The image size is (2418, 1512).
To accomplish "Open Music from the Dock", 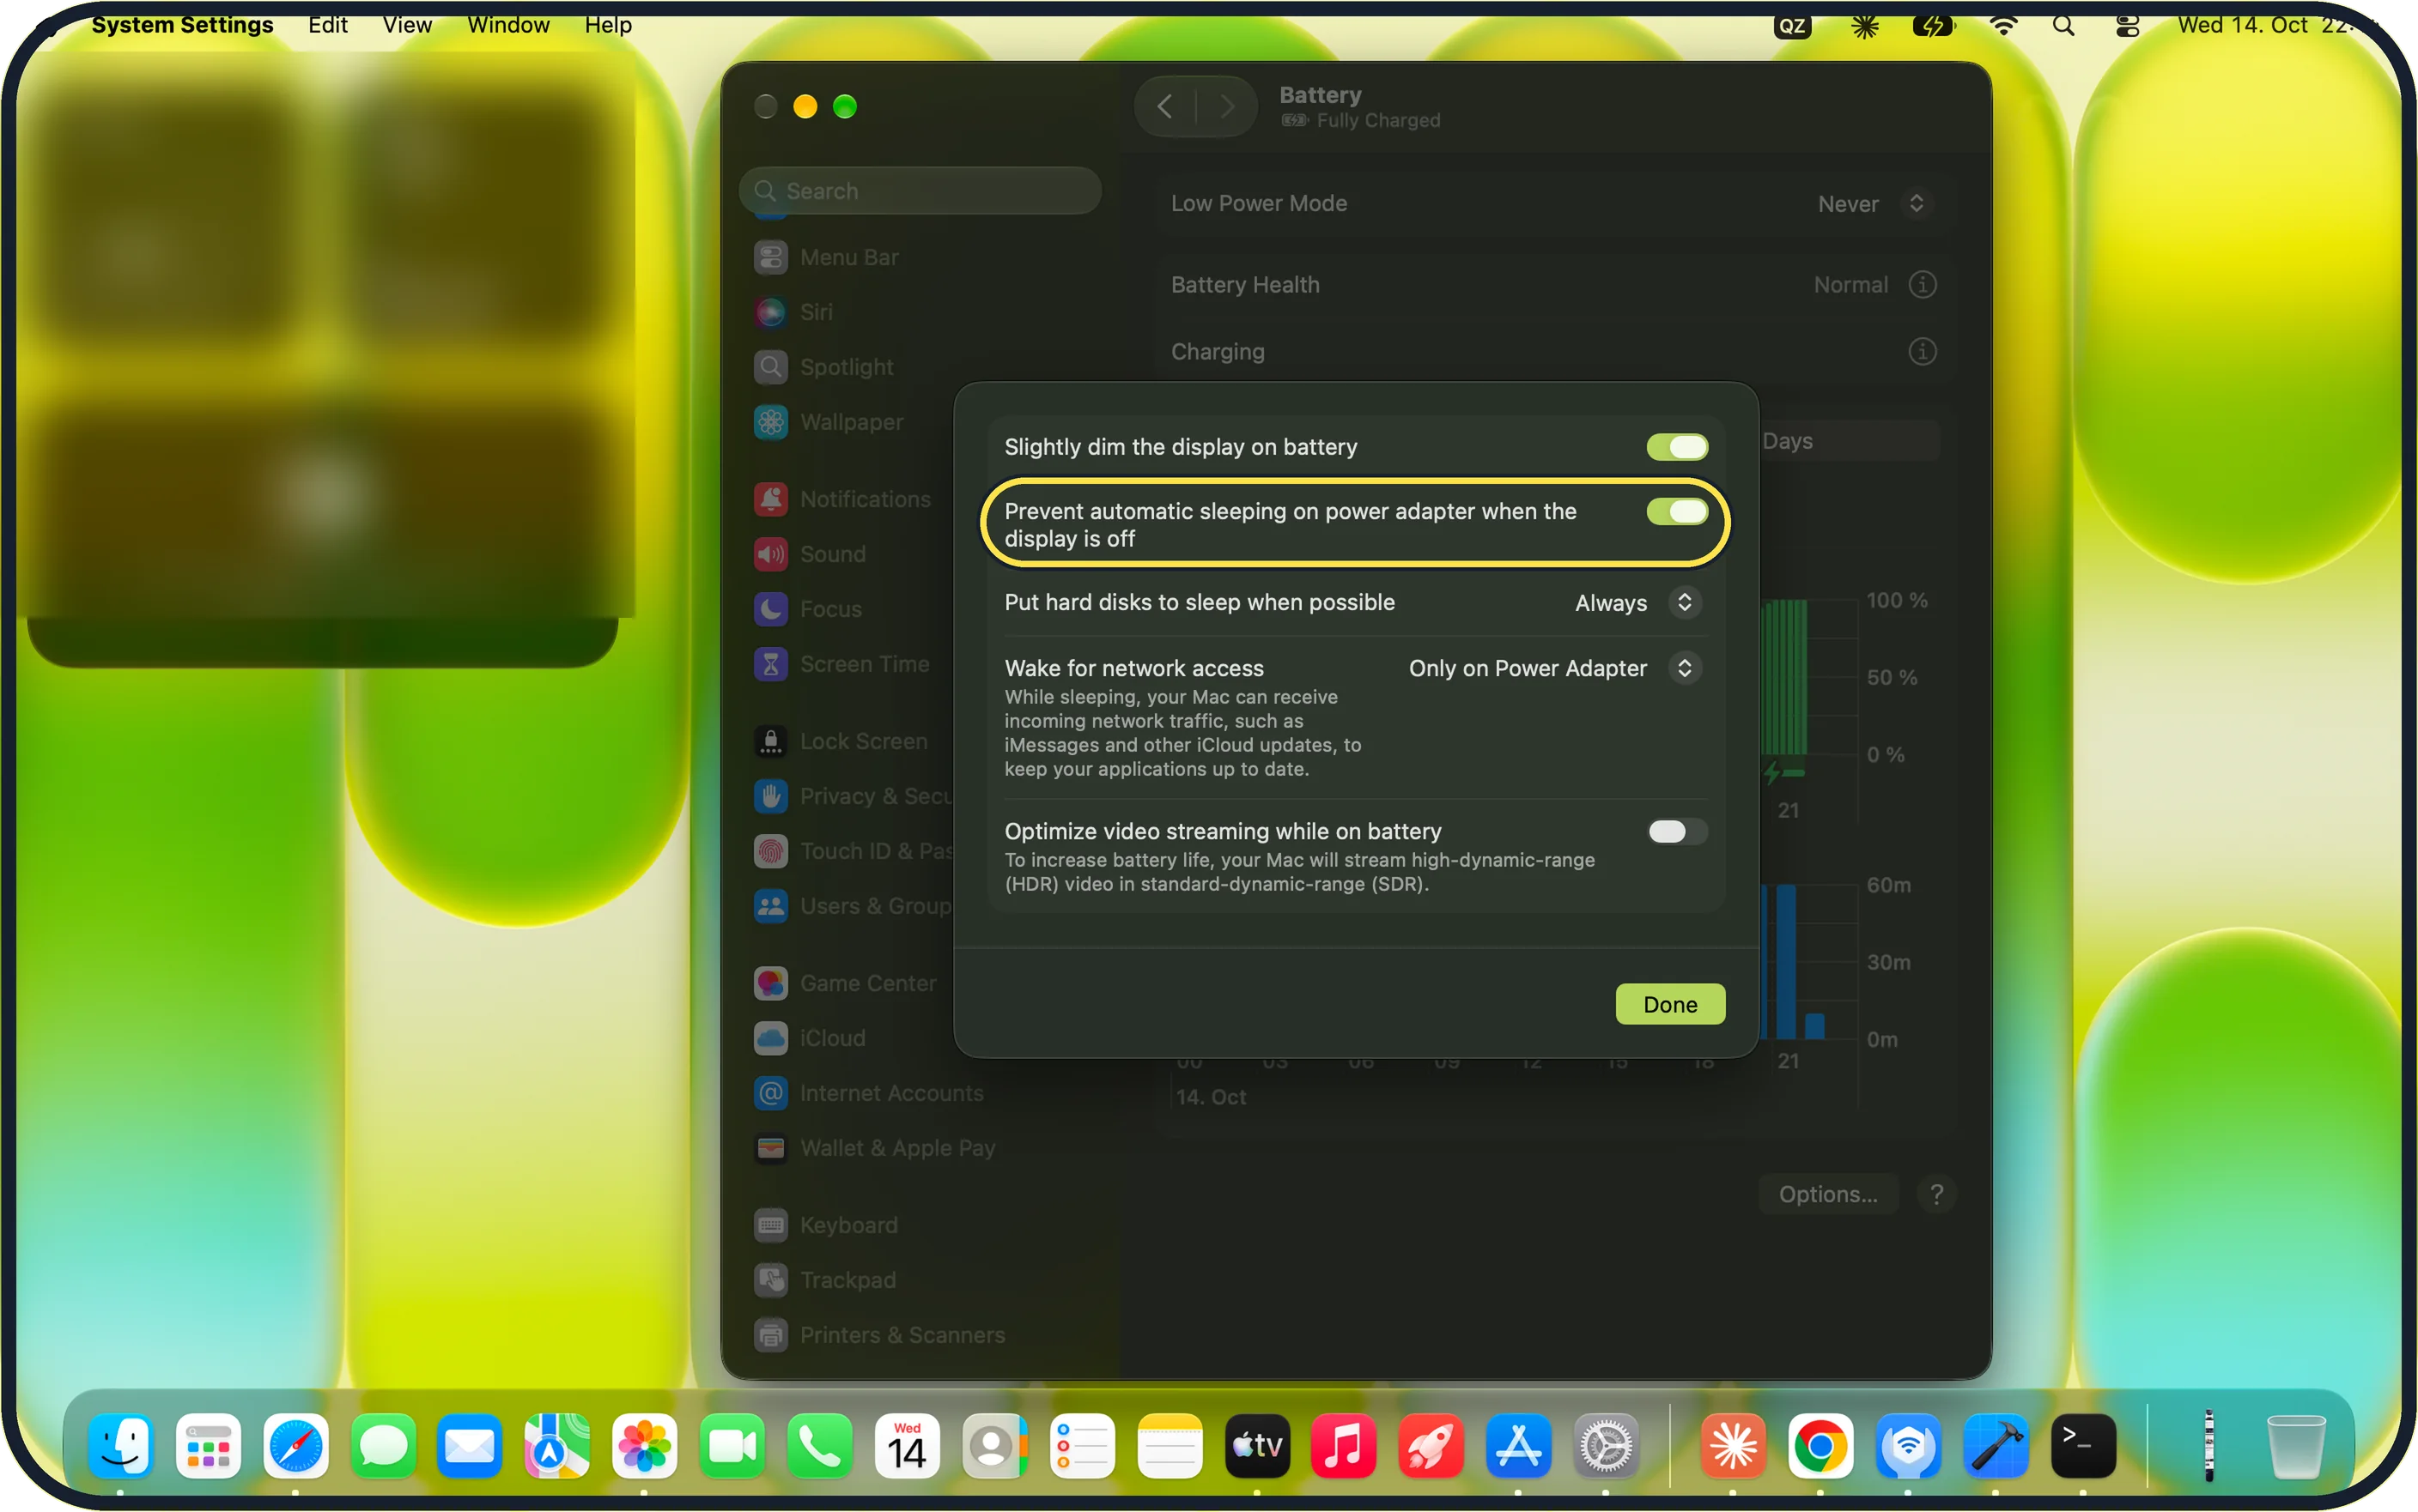I will (1344, 1446).
